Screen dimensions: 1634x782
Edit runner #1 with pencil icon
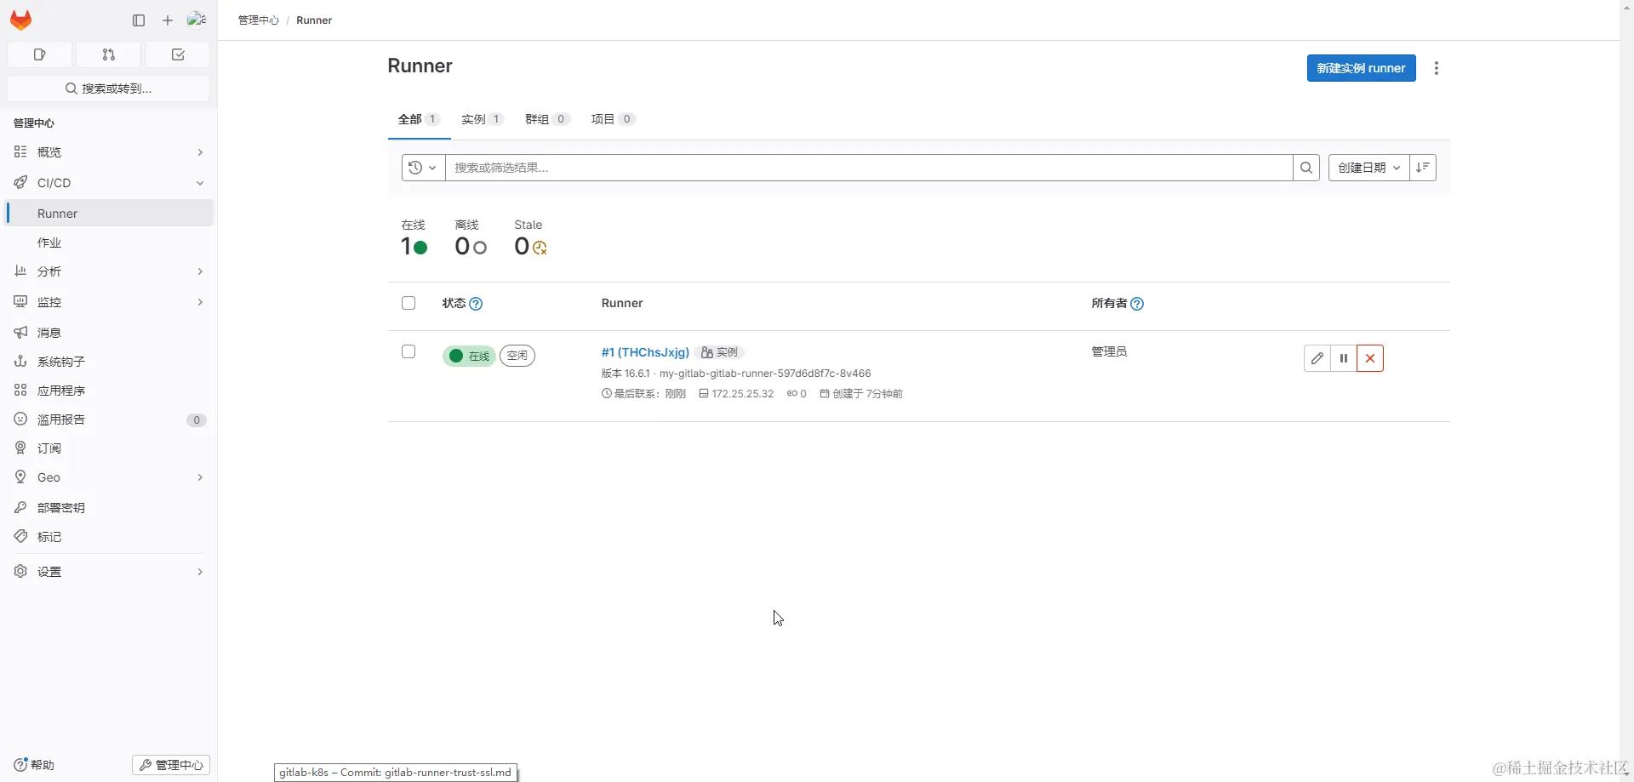(1317, 358)
